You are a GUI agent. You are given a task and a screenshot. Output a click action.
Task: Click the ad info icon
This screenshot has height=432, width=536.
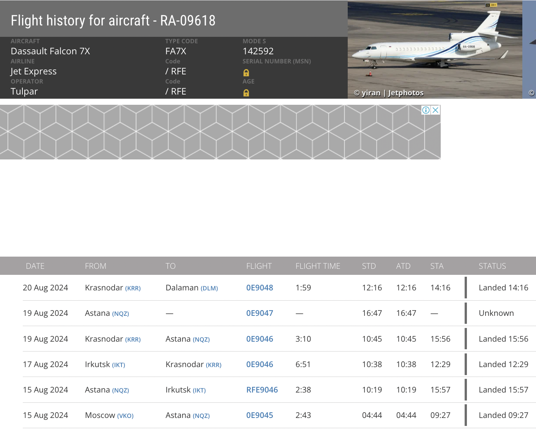click(426, 110)
